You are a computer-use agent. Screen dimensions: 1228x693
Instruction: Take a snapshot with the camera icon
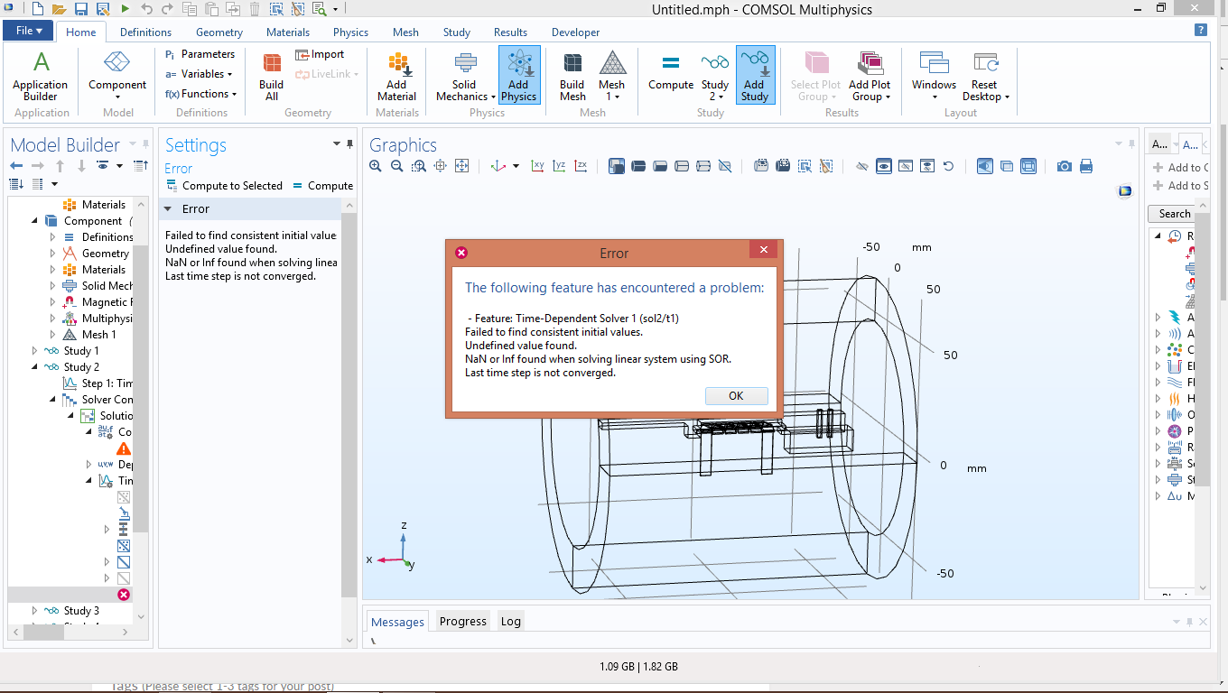(1065, 166)
